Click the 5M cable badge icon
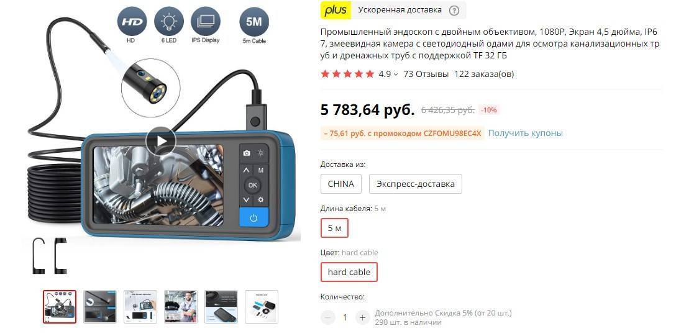 [254, 22]
